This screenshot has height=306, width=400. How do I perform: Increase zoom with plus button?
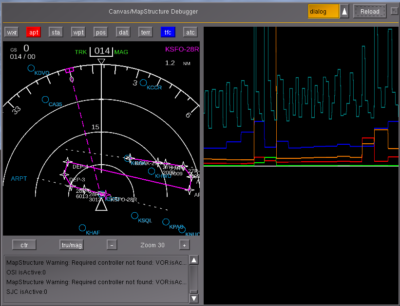click(x=185, y=245)
